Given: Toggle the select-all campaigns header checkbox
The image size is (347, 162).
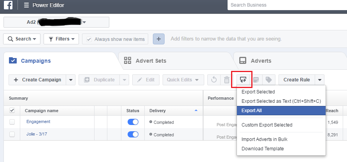Looking at the screenshot, I should pos(12,110).
